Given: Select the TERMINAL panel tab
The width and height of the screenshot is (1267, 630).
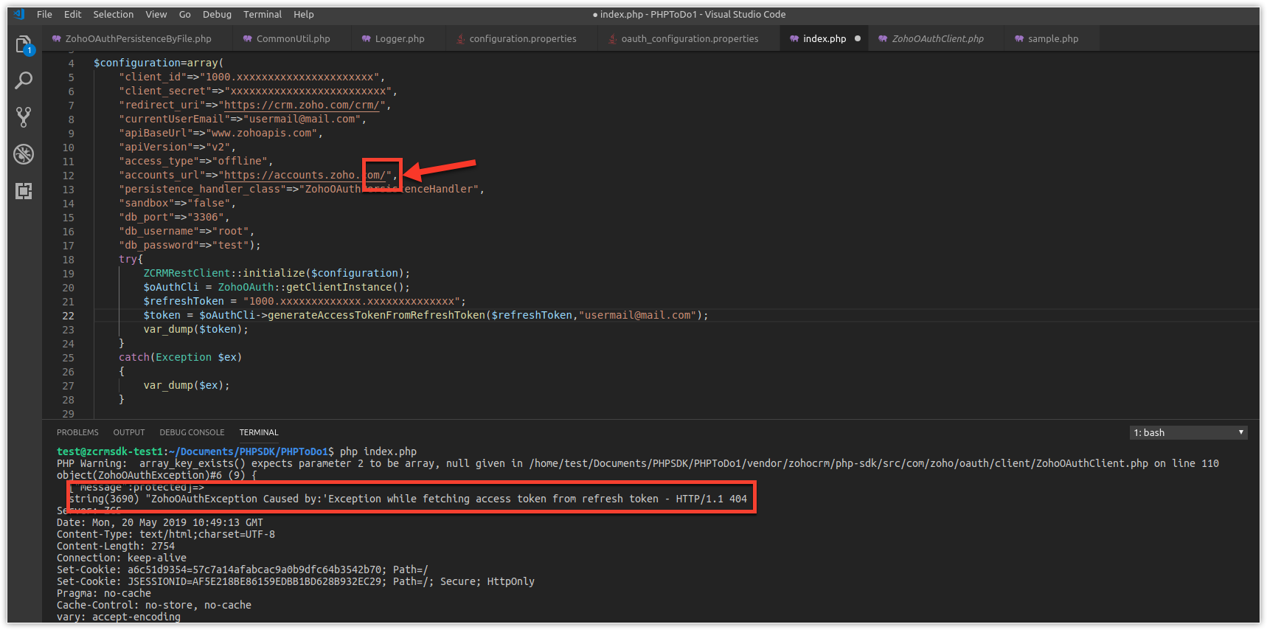Looking at the screenshot, I should click(259, 432).
